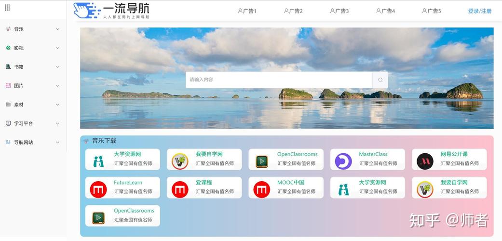Image resolution: width=502 pixels, height=241 pixels.
Task: Open the 音乐 sidebar menu item
Action: pos(33,29)
